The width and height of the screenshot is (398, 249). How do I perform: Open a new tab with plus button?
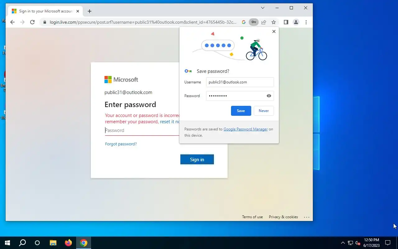click(x=90, y=11)
